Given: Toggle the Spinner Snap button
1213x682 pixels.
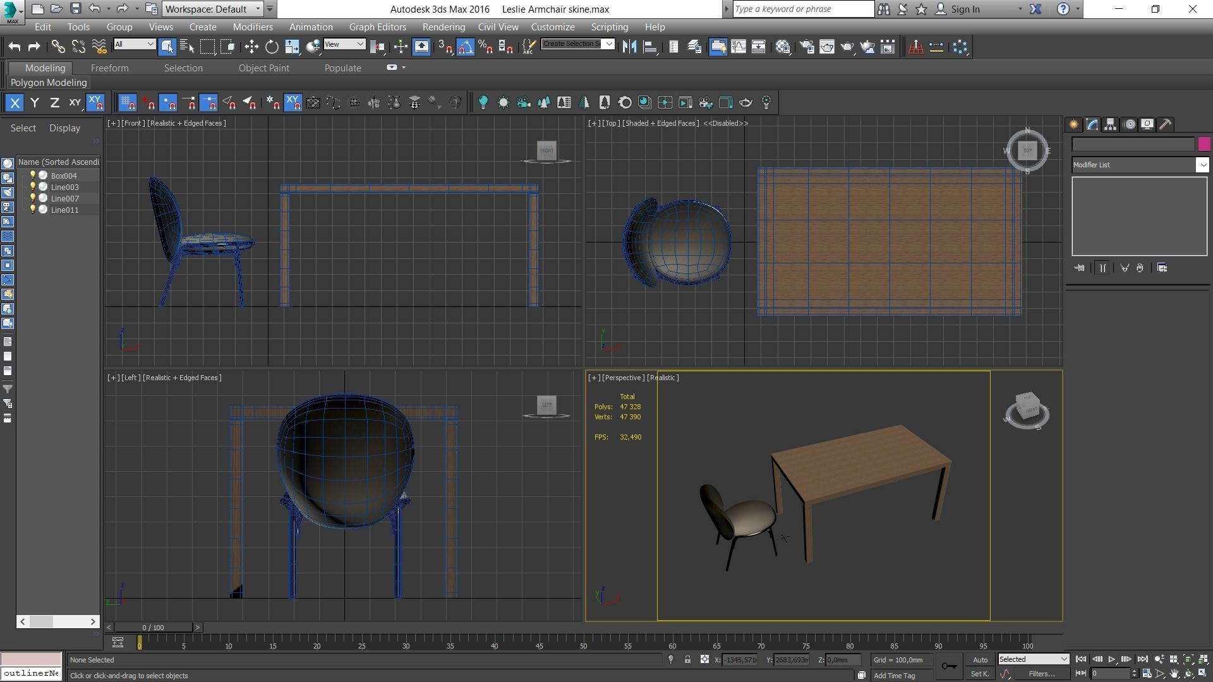Looking at the screenshot, I should [505, 47].
